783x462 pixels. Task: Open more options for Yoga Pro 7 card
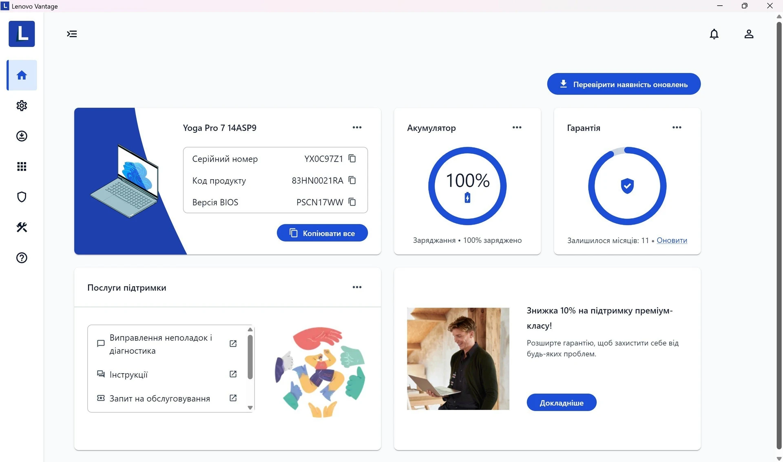[x=357, y=128]
